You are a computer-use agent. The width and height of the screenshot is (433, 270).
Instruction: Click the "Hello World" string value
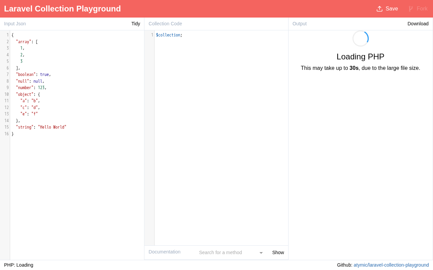(x=52, y=127)
